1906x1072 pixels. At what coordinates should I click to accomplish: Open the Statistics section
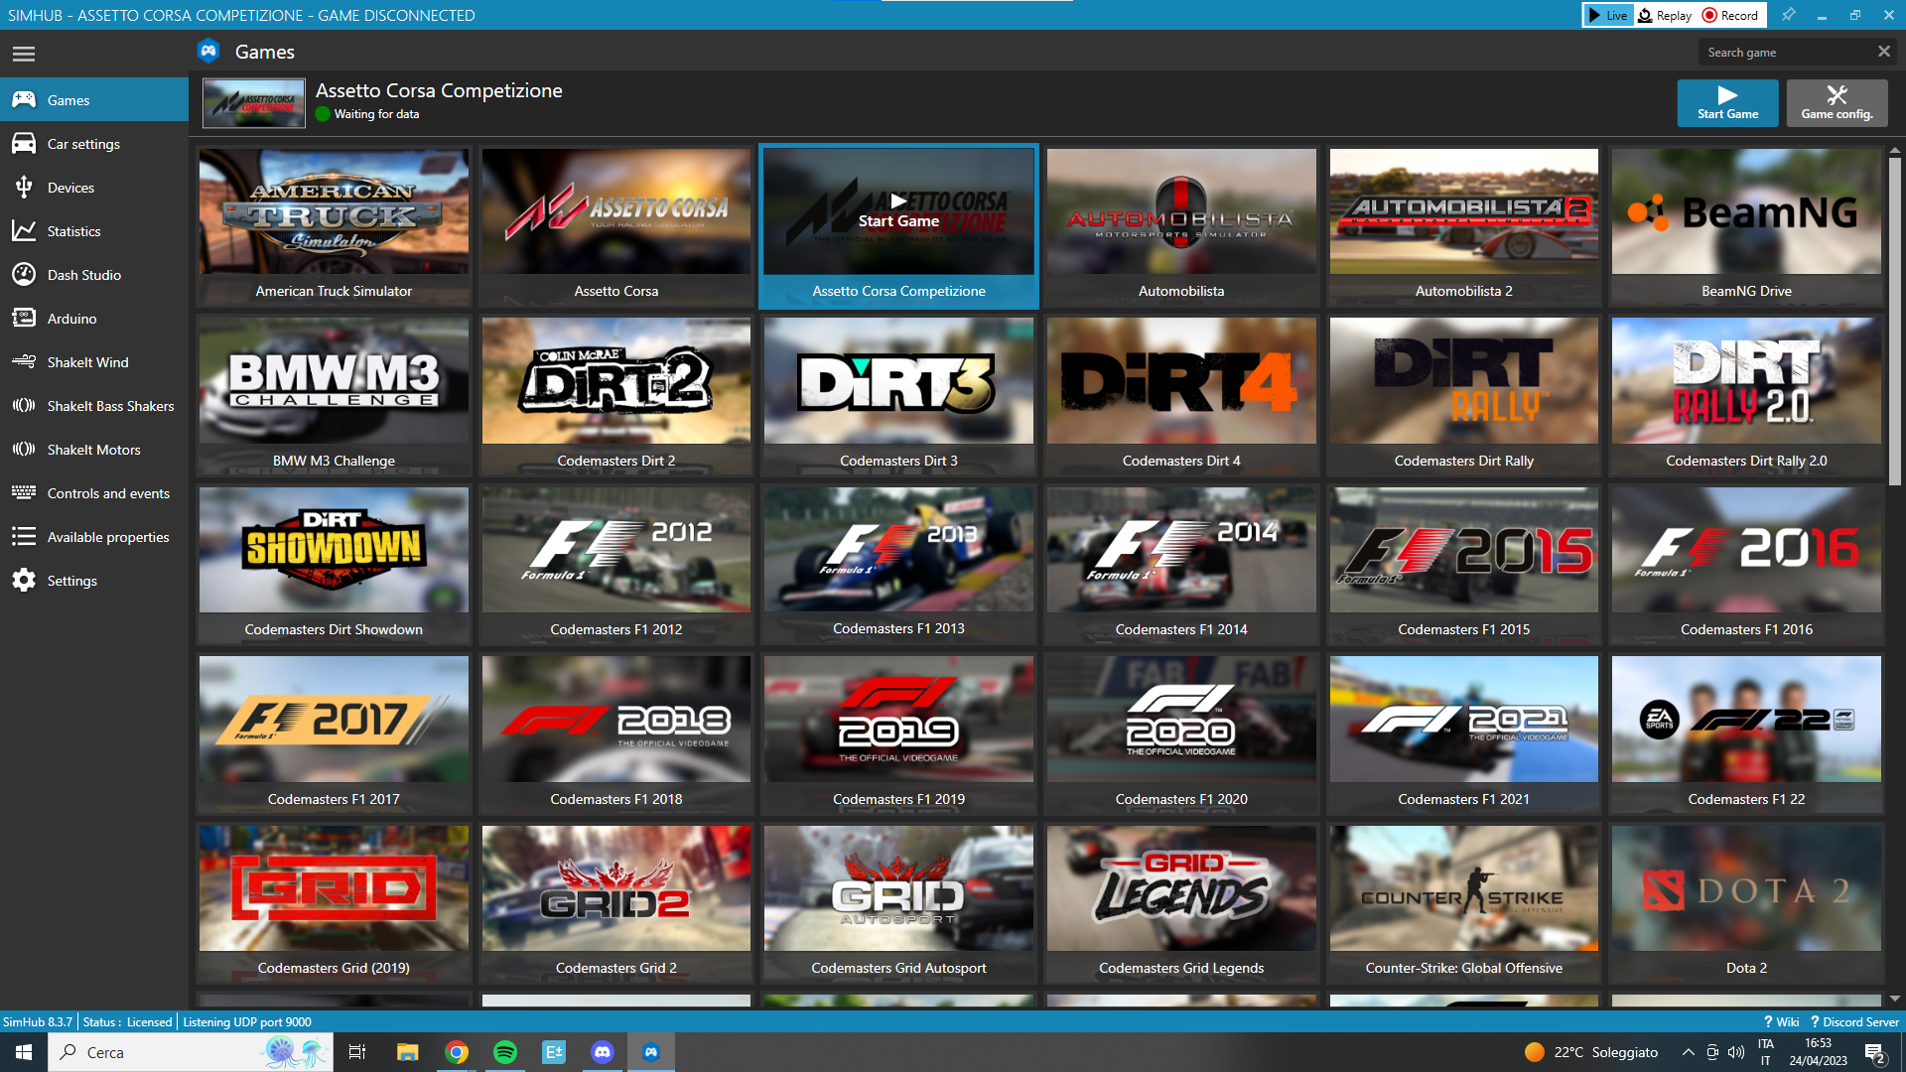94,231
